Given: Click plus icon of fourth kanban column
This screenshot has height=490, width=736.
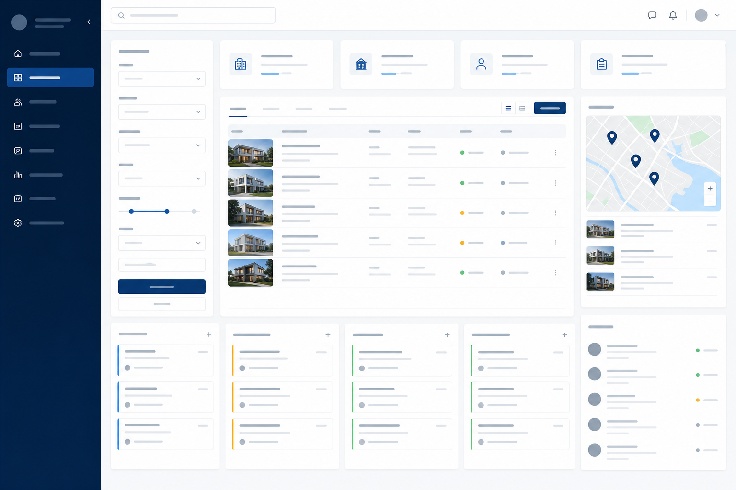Looking at the screenshot, I should tap(564, 335).
